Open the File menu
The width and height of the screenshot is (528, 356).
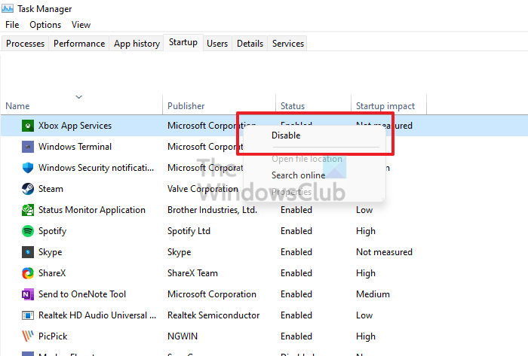click(x=12, y=25)
